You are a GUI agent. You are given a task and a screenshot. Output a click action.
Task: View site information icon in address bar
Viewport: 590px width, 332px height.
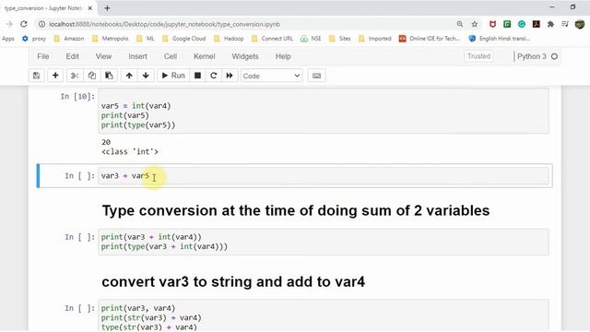click(41, 24)
